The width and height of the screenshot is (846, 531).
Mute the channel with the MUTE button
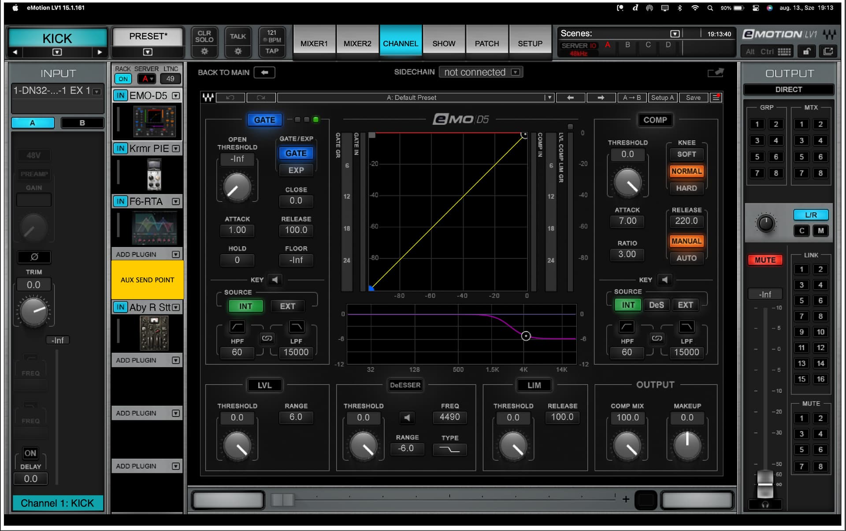[x=765, y=260]
